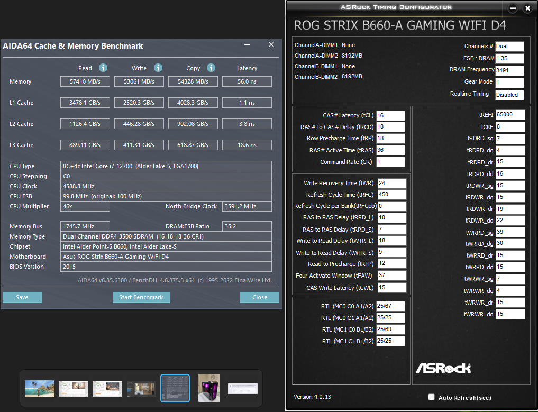
Task: Click the tWRWR_dd field
Action: click(x=510, y=314)
